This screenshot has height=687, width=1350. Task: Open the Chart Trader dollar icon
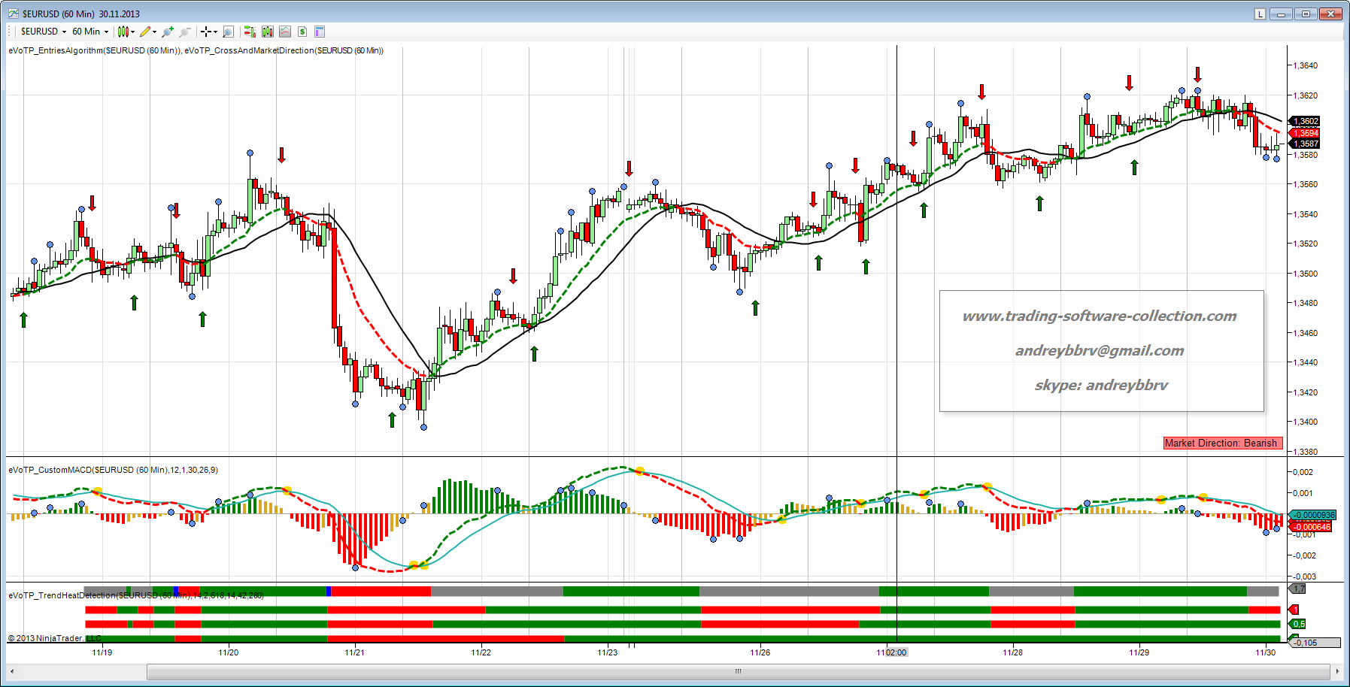pos(302,32)
